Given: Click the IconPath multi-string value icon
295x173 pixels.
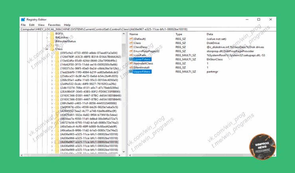Looking at the screenshot, I should [x=131, y=55].
